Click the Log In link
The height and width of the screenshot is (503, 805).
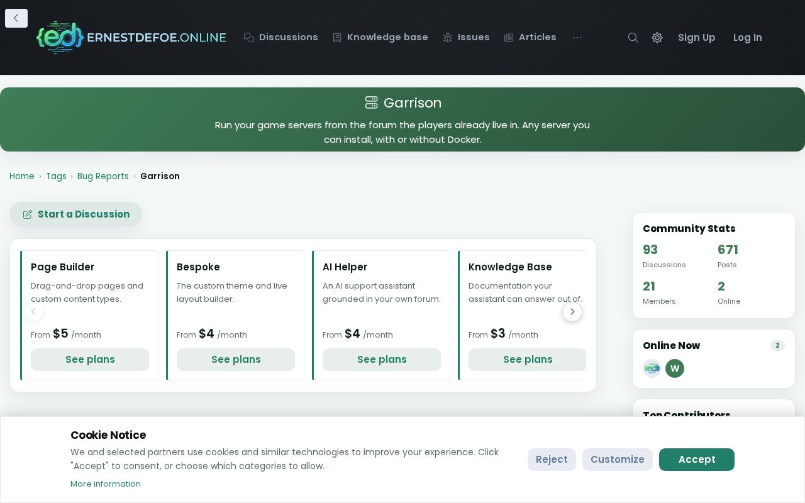[748, 38]
